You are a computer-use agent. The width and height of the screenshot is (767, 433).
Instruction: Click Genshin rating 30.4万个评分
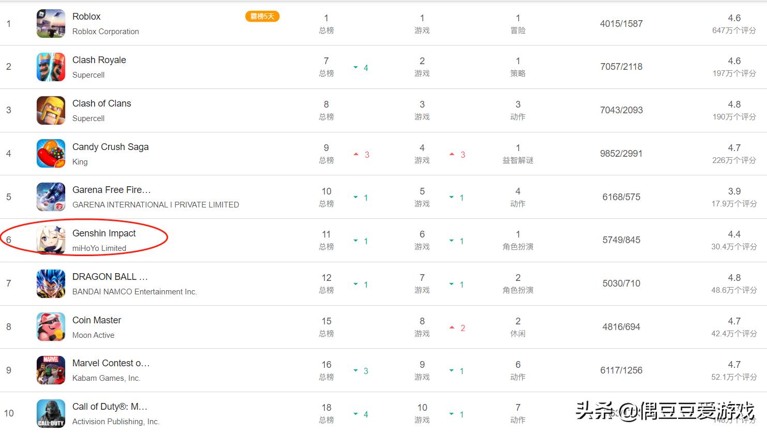[x=734, y=247]
